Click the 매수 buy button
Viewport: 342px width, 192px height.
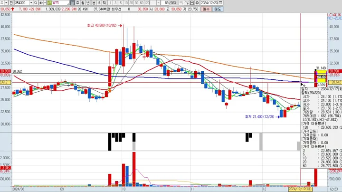206,9
